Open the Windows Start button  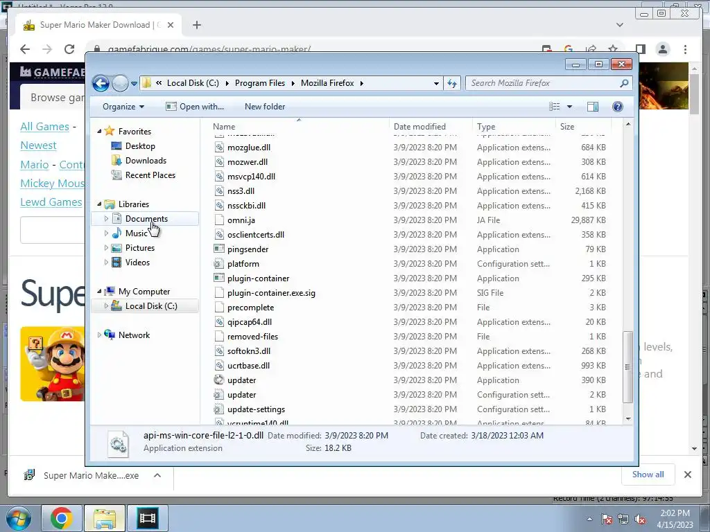[19, 518]
